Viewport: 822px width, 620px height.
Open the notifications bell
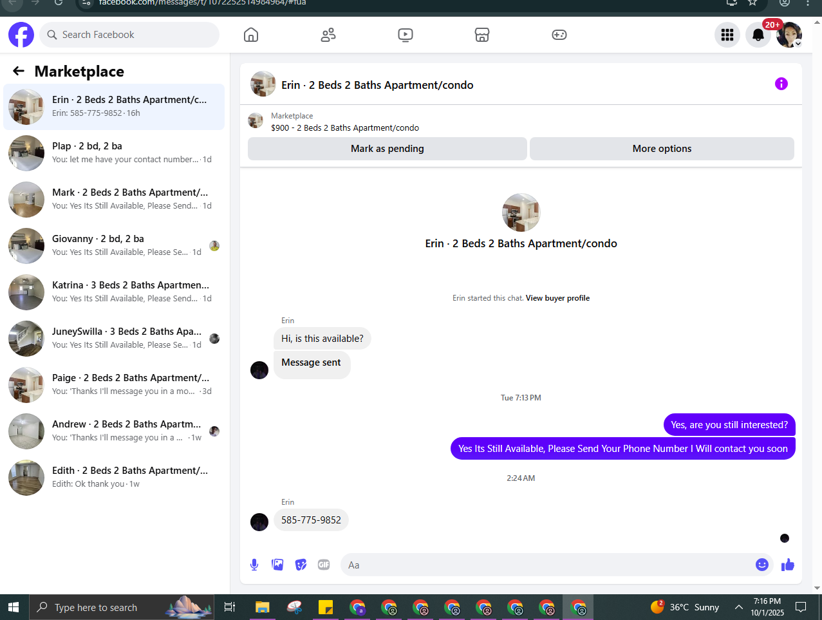(x=758, y=35)
